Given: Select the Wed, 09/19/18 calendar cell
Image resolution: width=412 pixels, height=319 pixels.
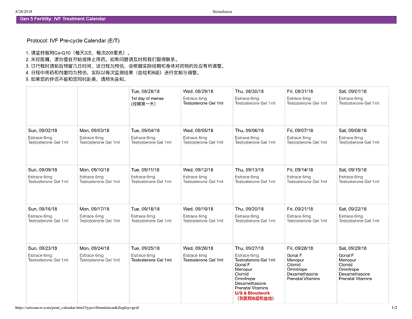Looking at the screenshot, I should [x=207, y=223].
